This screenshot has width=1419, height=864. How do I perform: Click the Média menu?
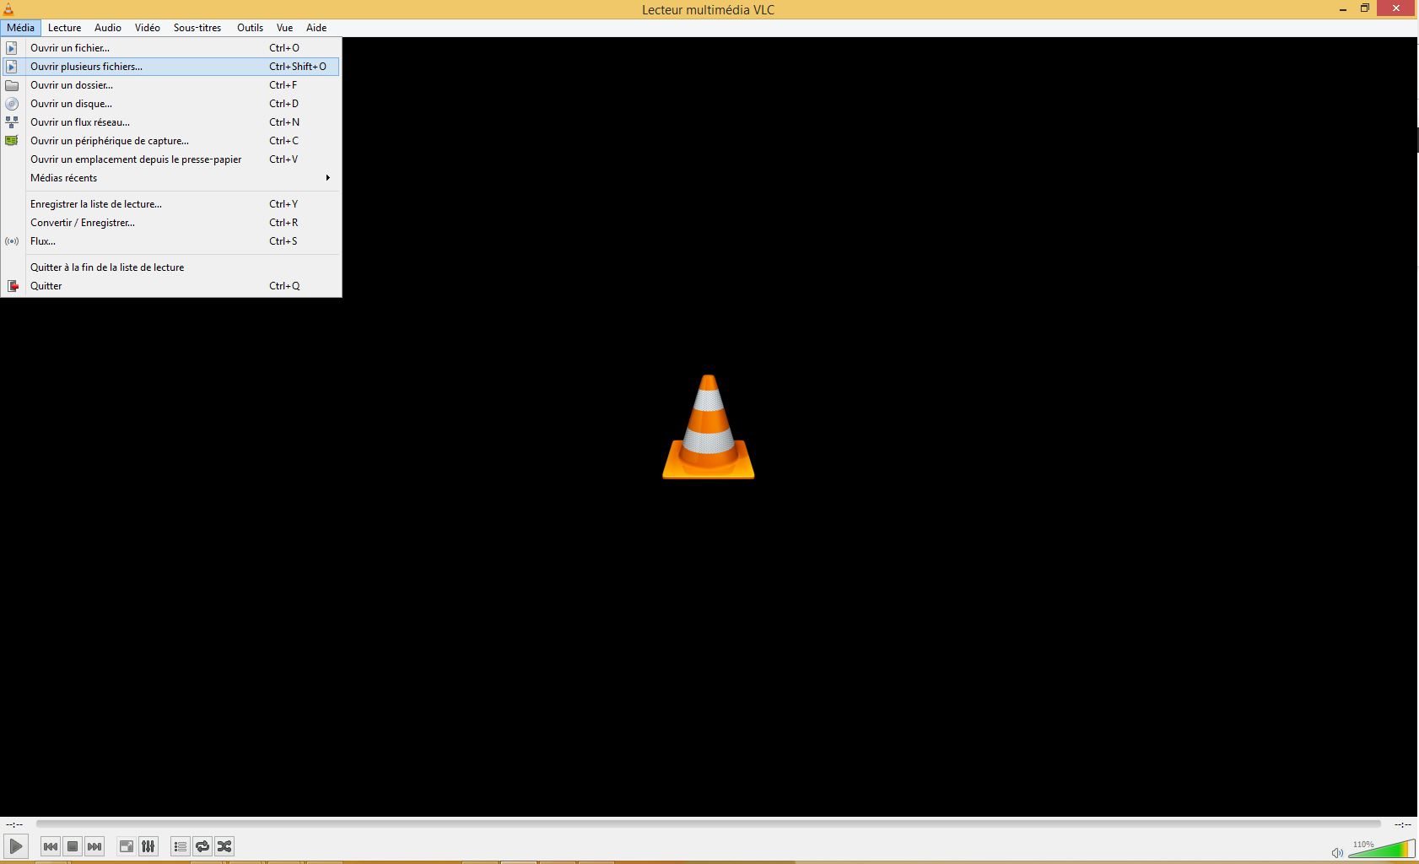point(21,28)
